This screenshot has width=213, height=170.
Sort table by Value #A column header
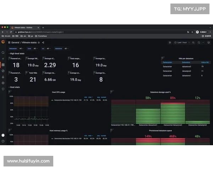[x=205, y=62]
